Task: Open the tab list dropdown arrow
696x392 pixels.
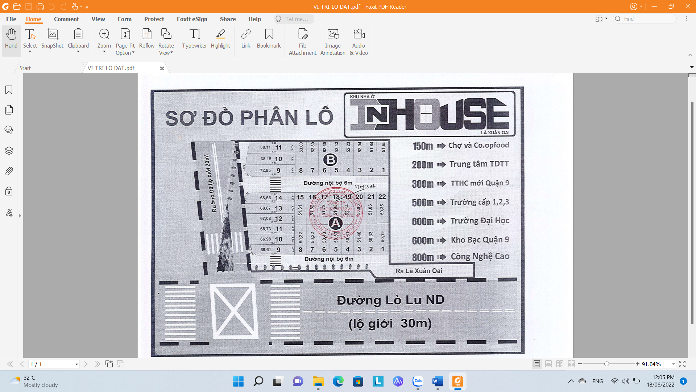Action: click(x=692, y=67)
